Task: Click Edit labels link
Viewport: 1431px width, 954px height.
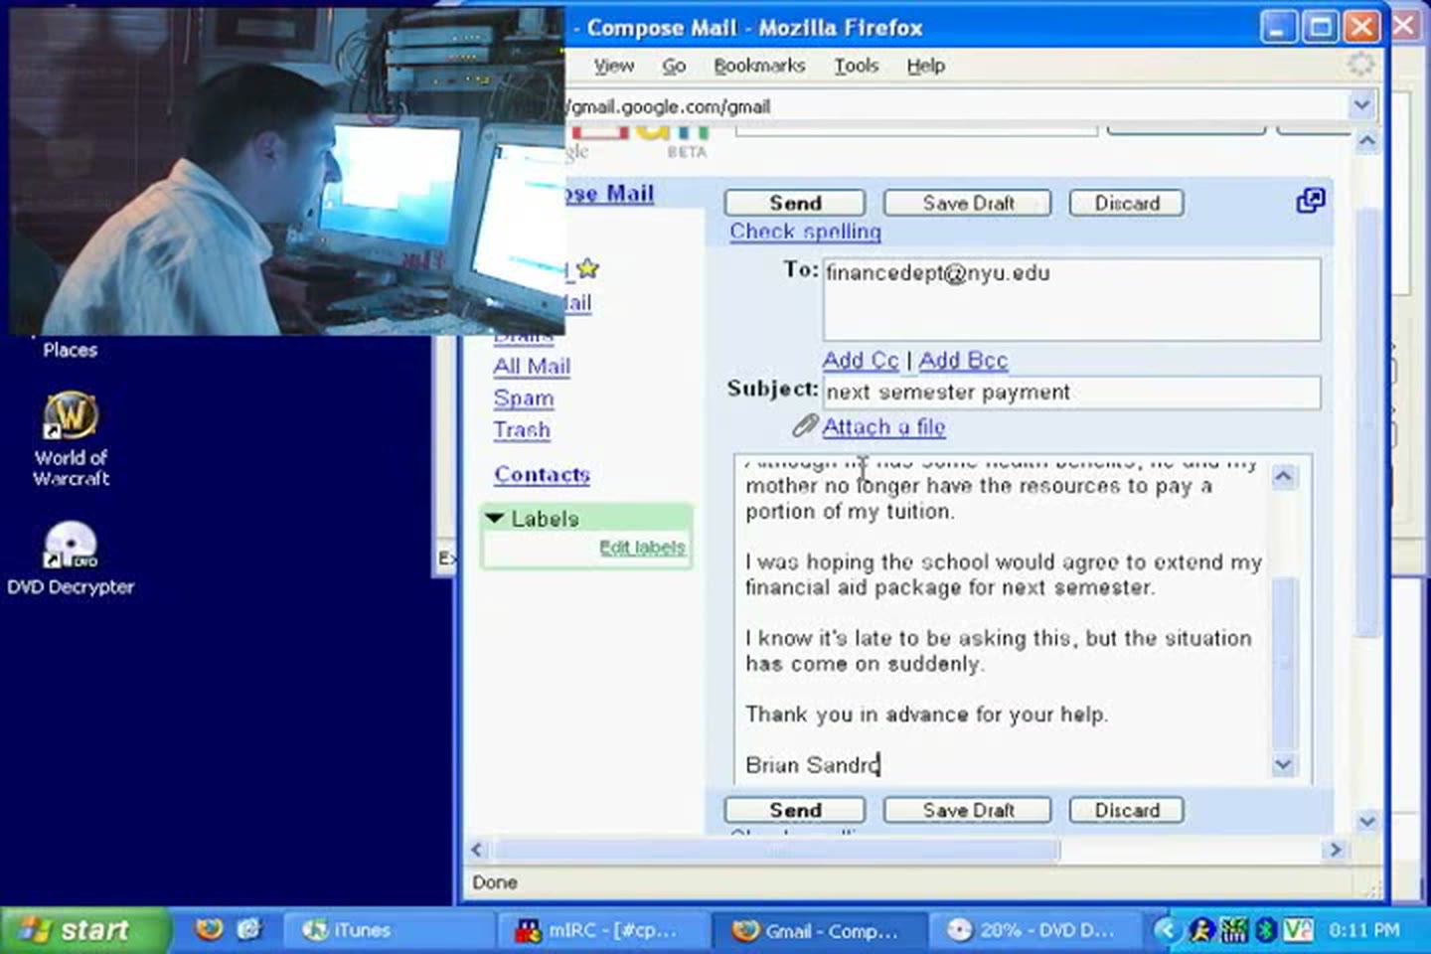Action: tap(642, 548)
